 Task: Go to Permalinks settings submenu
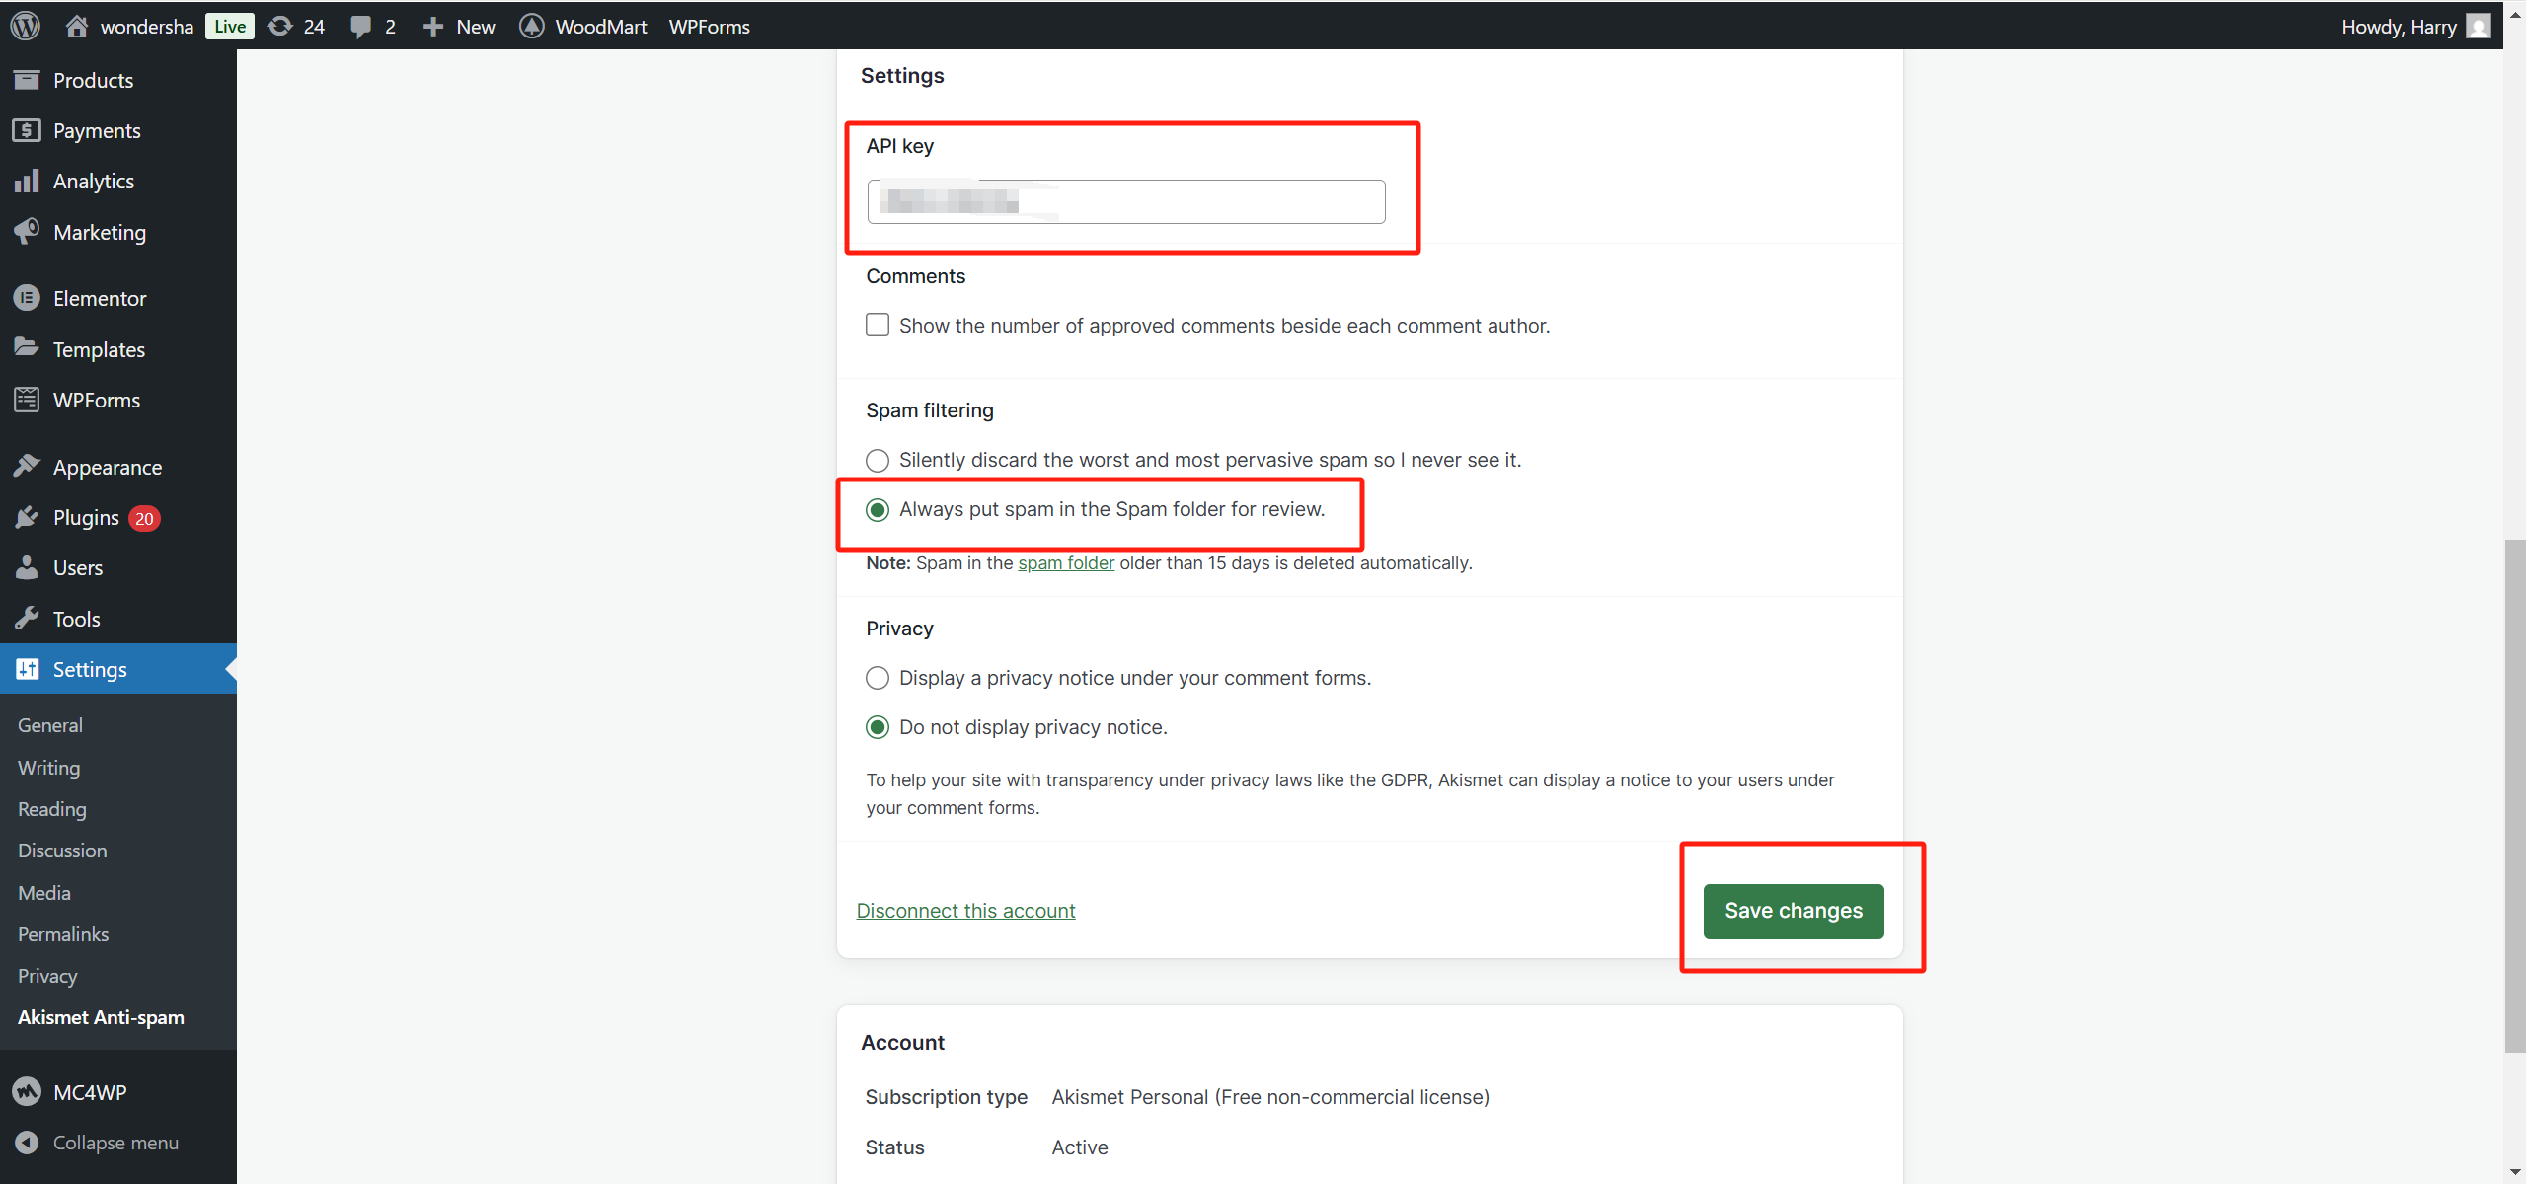(x=63, y=934)
